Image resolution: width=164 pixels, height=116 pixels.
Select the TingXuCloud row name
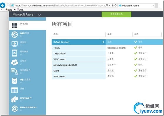coord(59,54)
